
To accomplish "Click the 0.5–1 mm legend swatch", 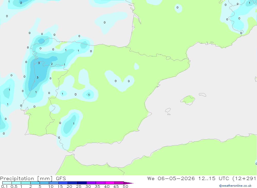I will [16, 183].
